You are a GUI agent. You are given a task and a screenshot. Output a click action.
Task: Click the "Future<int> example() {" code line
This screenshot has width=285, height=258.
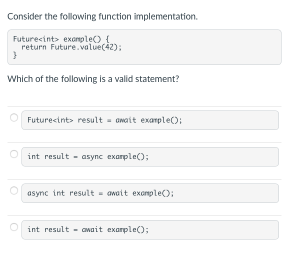coord(61,39)
